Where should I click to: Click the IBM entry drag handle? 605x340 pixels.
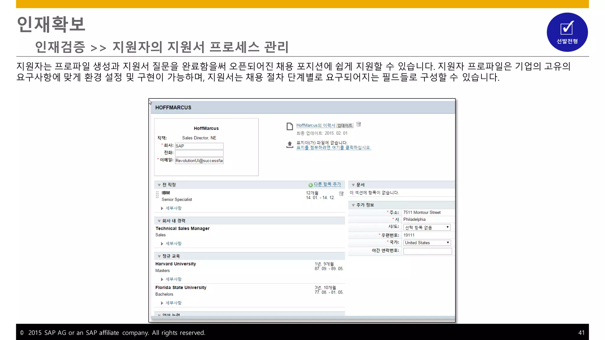[x=157, y=194]
